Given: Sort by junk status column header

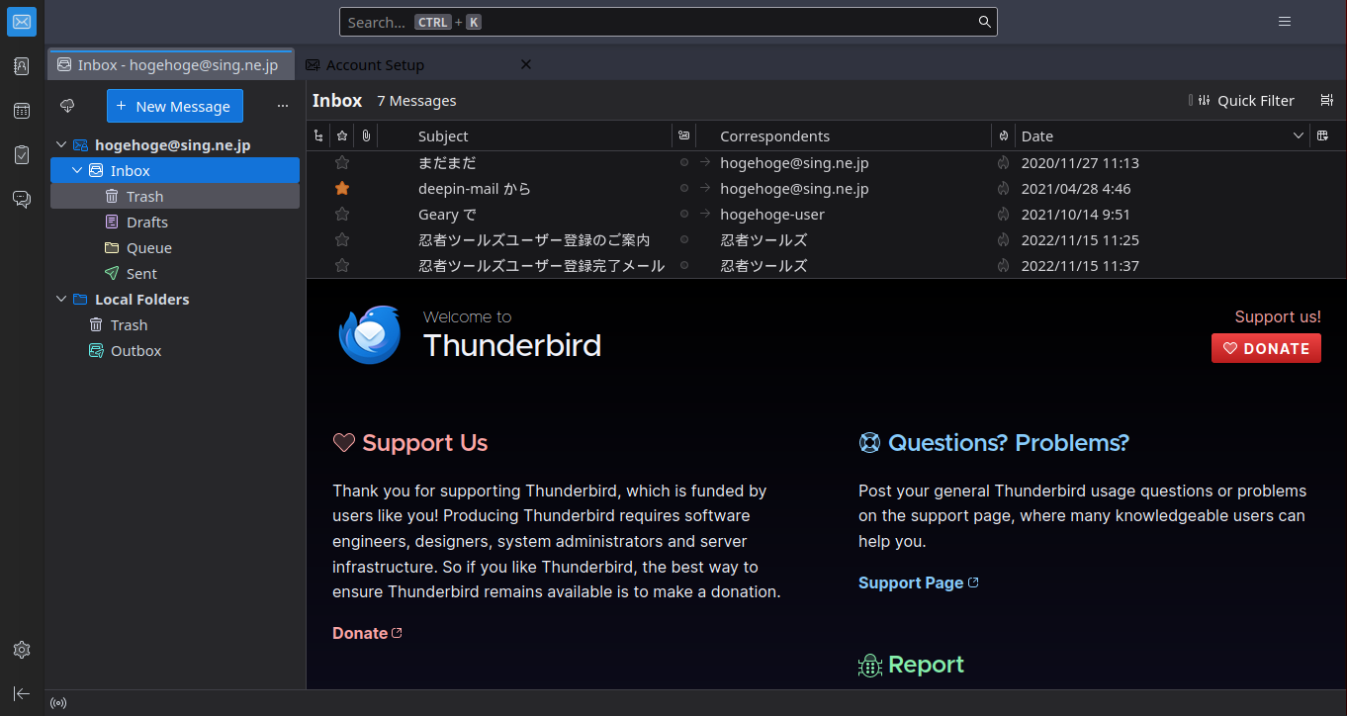Looking at the screenshot, I should coord(1003,135).
